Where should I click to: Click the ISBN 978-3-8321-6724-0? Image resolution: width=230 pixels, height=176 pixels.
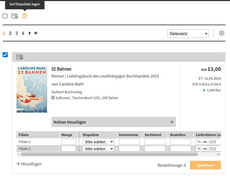206,84
